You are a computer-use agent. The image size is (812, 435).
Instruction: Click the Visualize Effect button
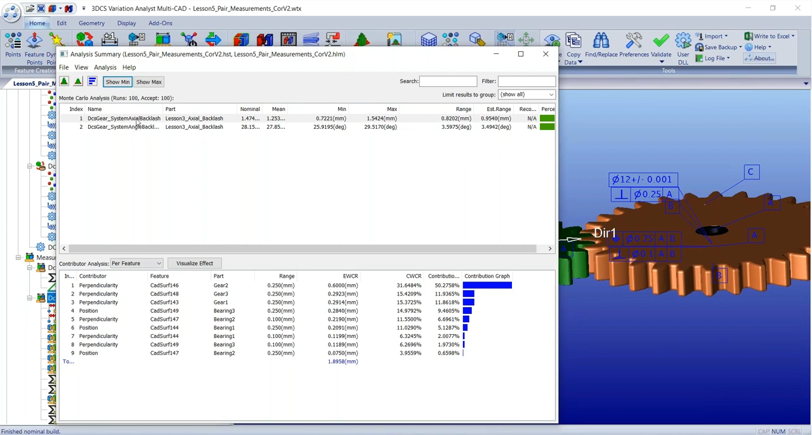click(x=195, y=263)
